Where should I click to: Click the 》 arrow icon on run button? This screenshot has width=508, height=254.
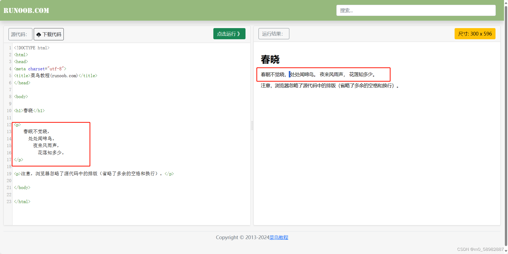pos(239,34)
